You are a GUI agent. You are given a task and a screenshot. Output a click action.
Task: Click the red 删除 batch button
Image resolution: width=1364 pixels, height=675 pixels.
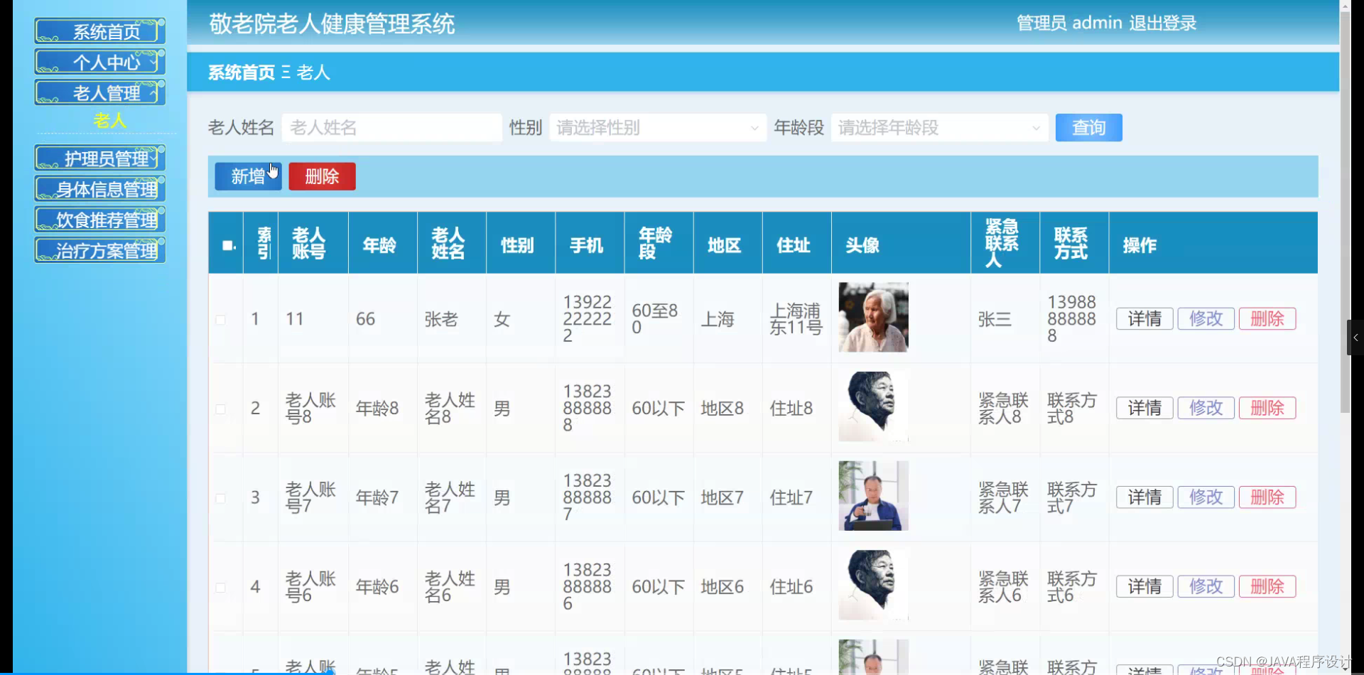coord(322,176)
